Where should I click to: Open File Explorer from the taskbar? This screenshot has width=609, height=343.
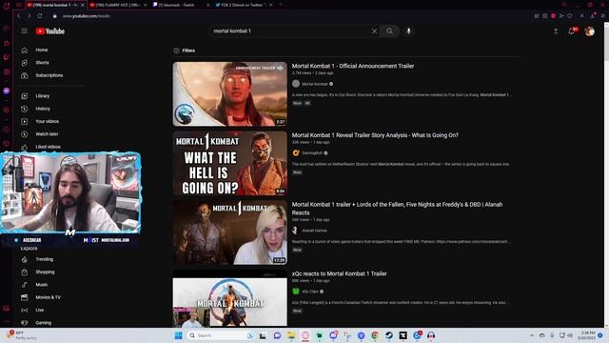291,335
